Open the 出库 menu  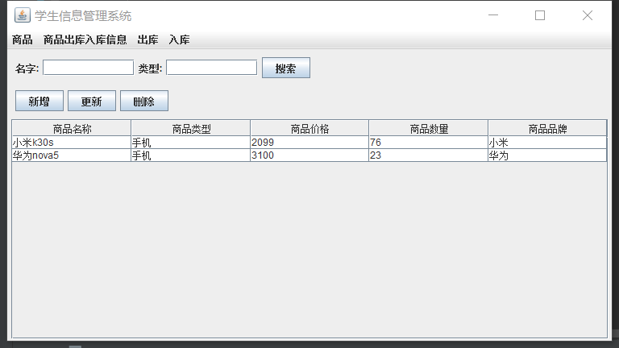[147, 39]
